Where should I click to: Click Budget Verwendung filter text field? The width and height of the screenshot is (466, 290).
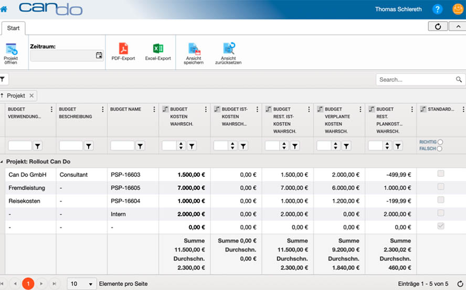pyautogui.click(x=20, y=146)
